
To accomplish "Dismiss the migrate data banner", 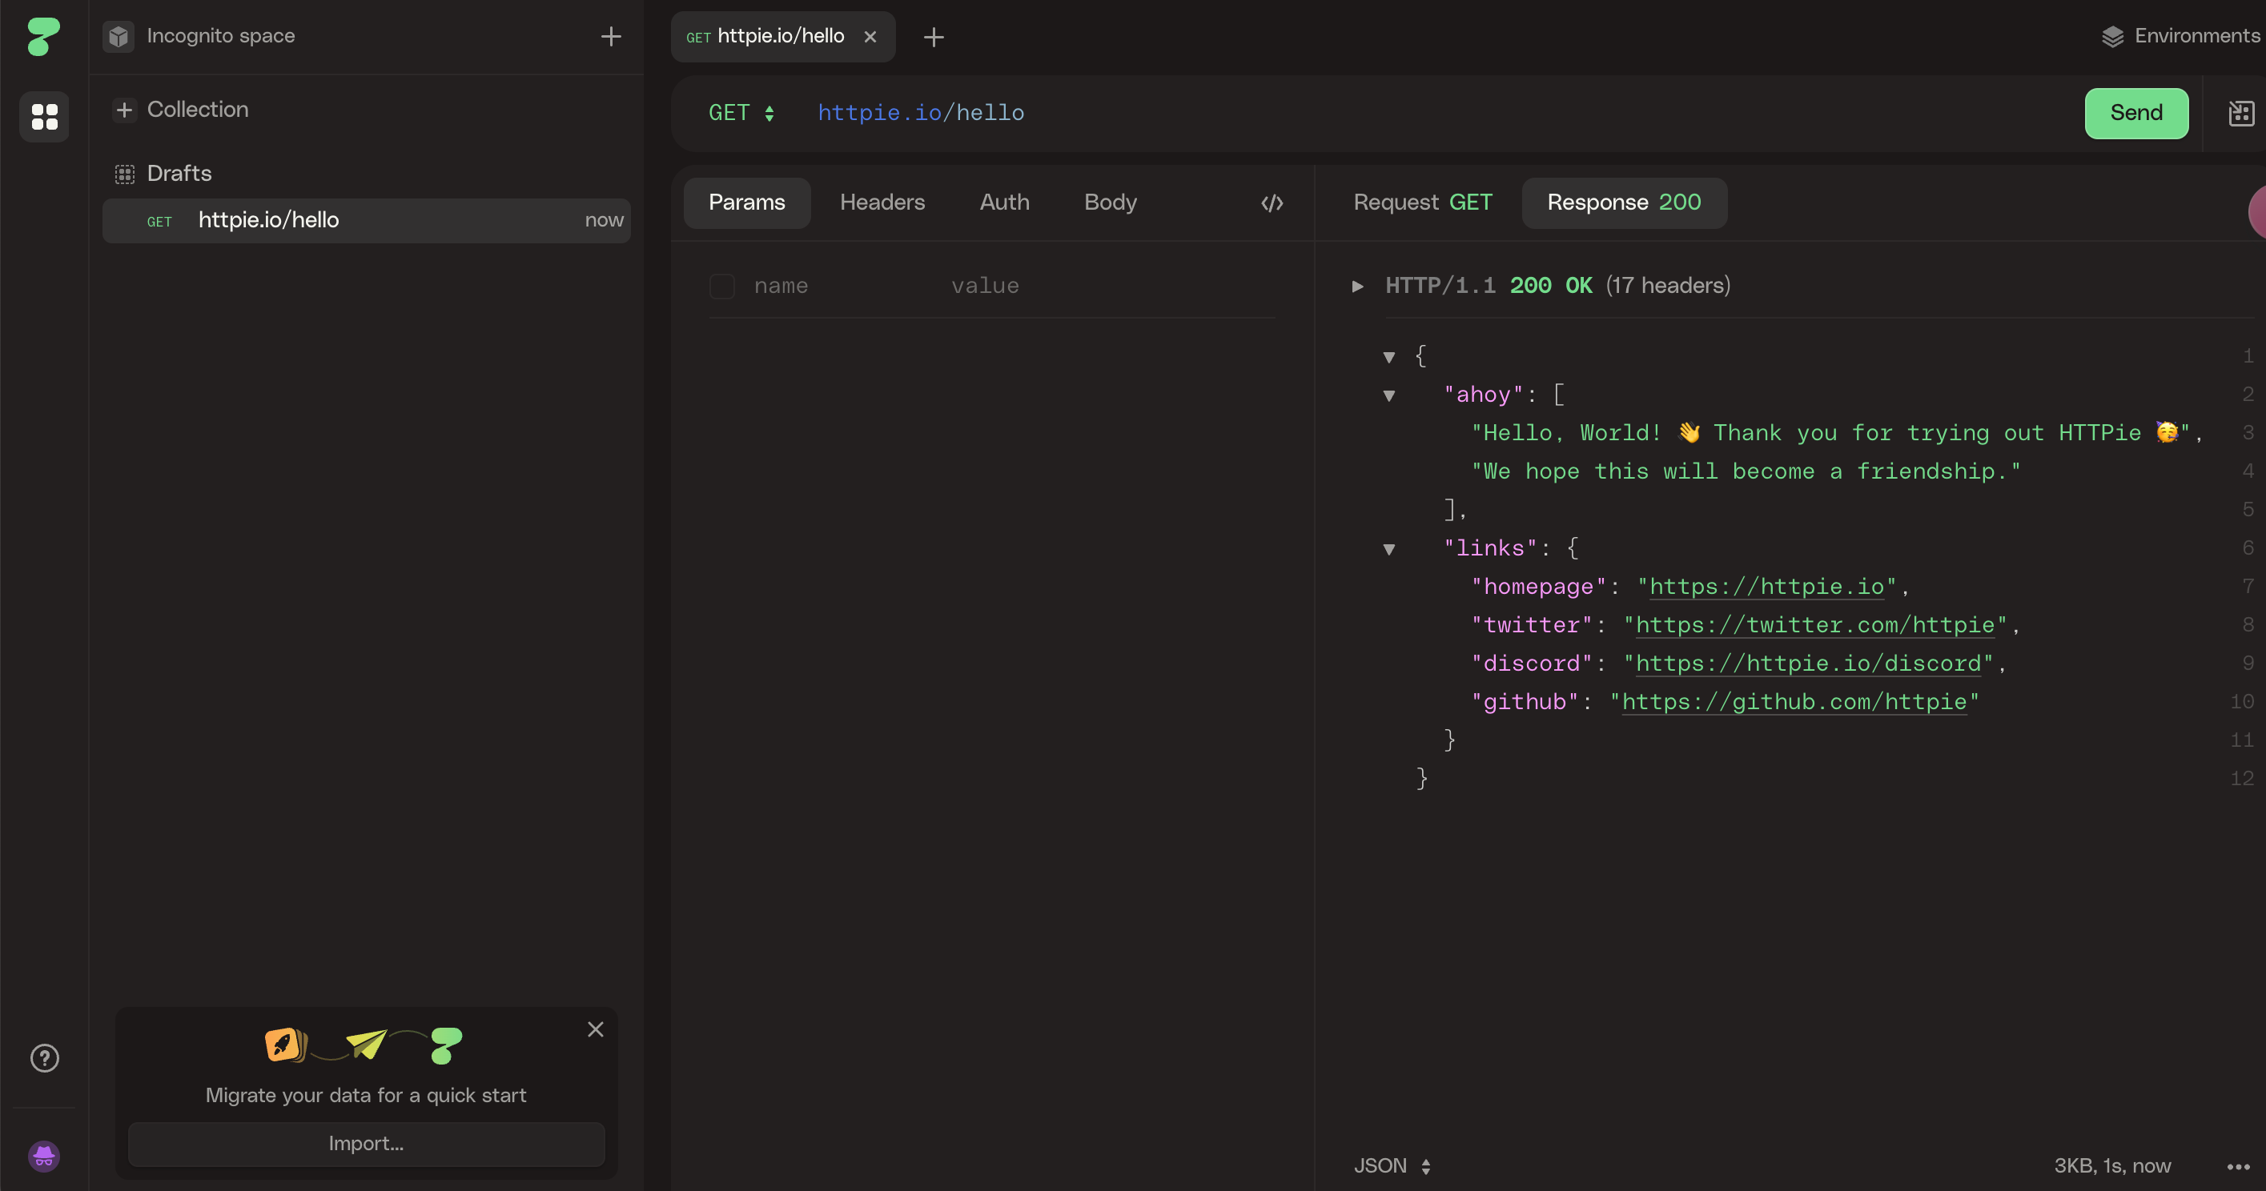I will [596, 1029].
